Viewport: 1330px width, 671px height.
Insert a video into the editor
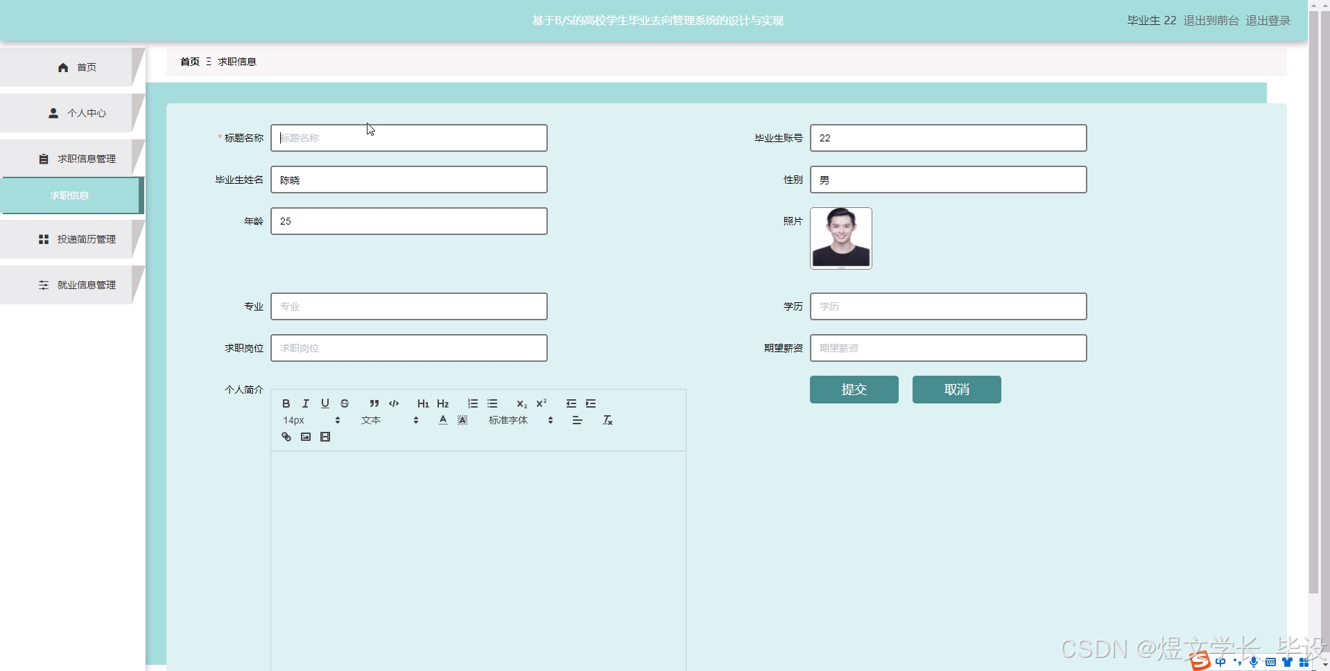(x=325, y=436)
